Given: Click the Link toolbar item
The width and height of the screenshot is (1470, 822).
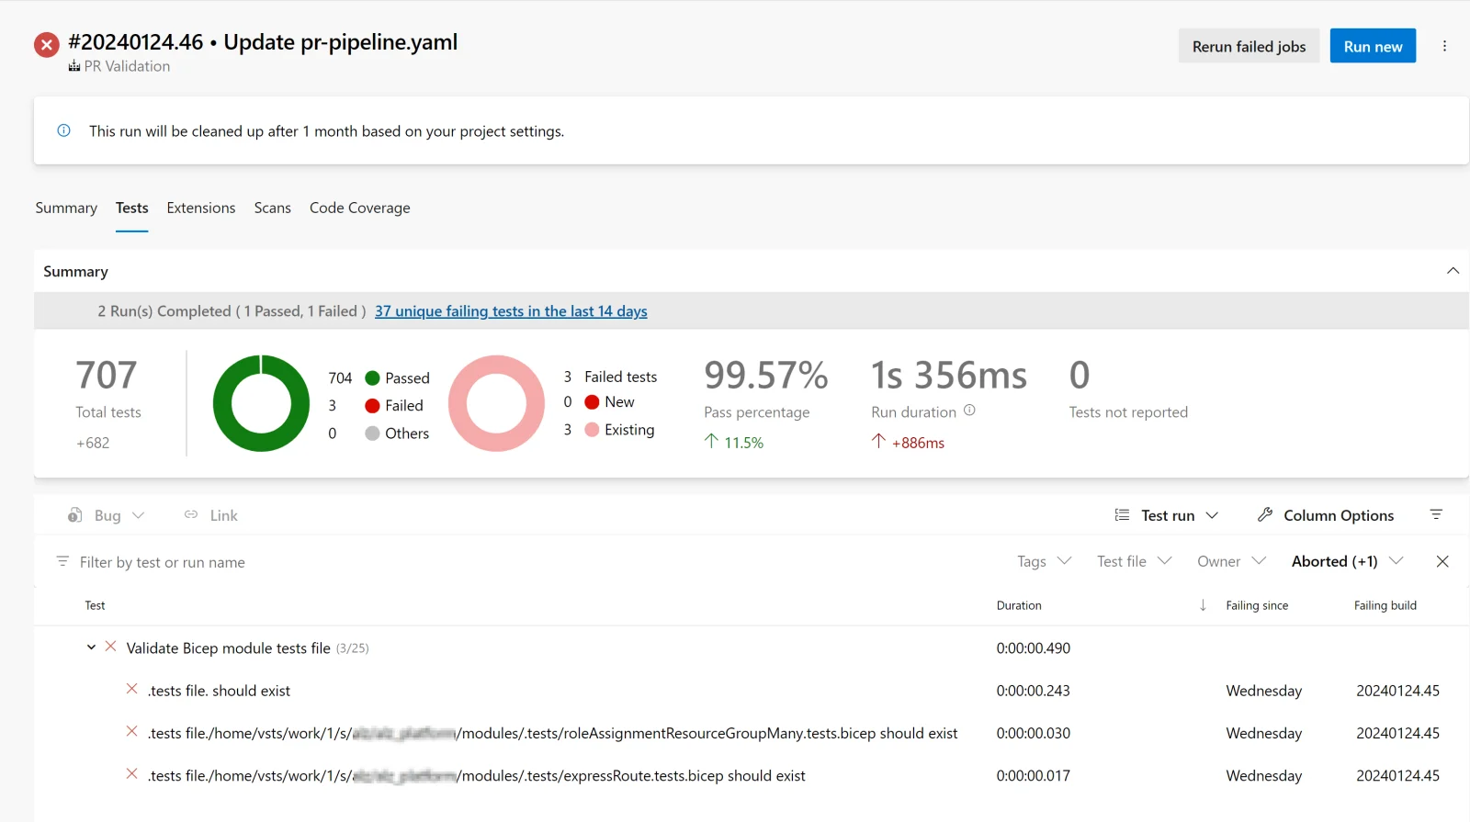Looking at the screenshot, I should pyautogui.click(x=210, y=515).
